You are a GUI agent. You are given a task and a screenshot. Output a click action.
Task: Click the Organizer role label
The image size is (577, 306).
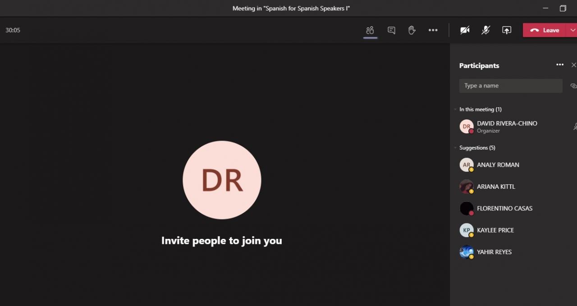pos(488,131)
